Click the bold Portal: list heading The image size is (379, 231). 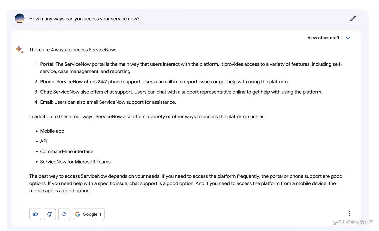point(47,64)
